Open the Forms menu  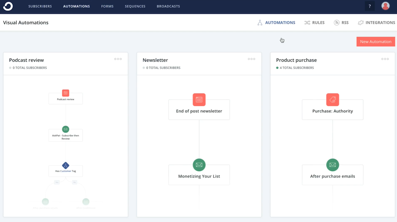point(107,6)
